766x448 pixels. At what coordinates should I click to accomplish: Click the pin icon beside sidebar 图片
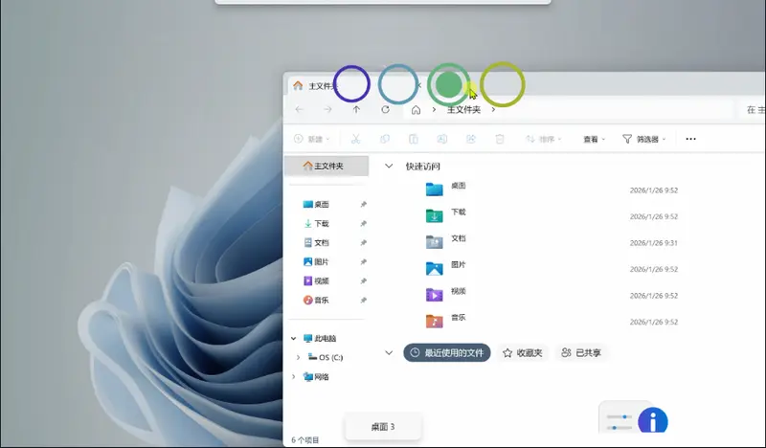[x=364, y=262]
